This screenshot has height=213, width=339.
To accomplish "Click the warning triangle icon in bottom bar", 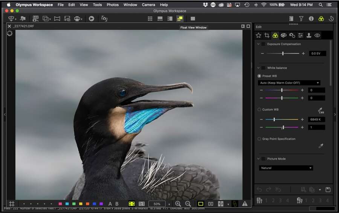I will point(245,204).
